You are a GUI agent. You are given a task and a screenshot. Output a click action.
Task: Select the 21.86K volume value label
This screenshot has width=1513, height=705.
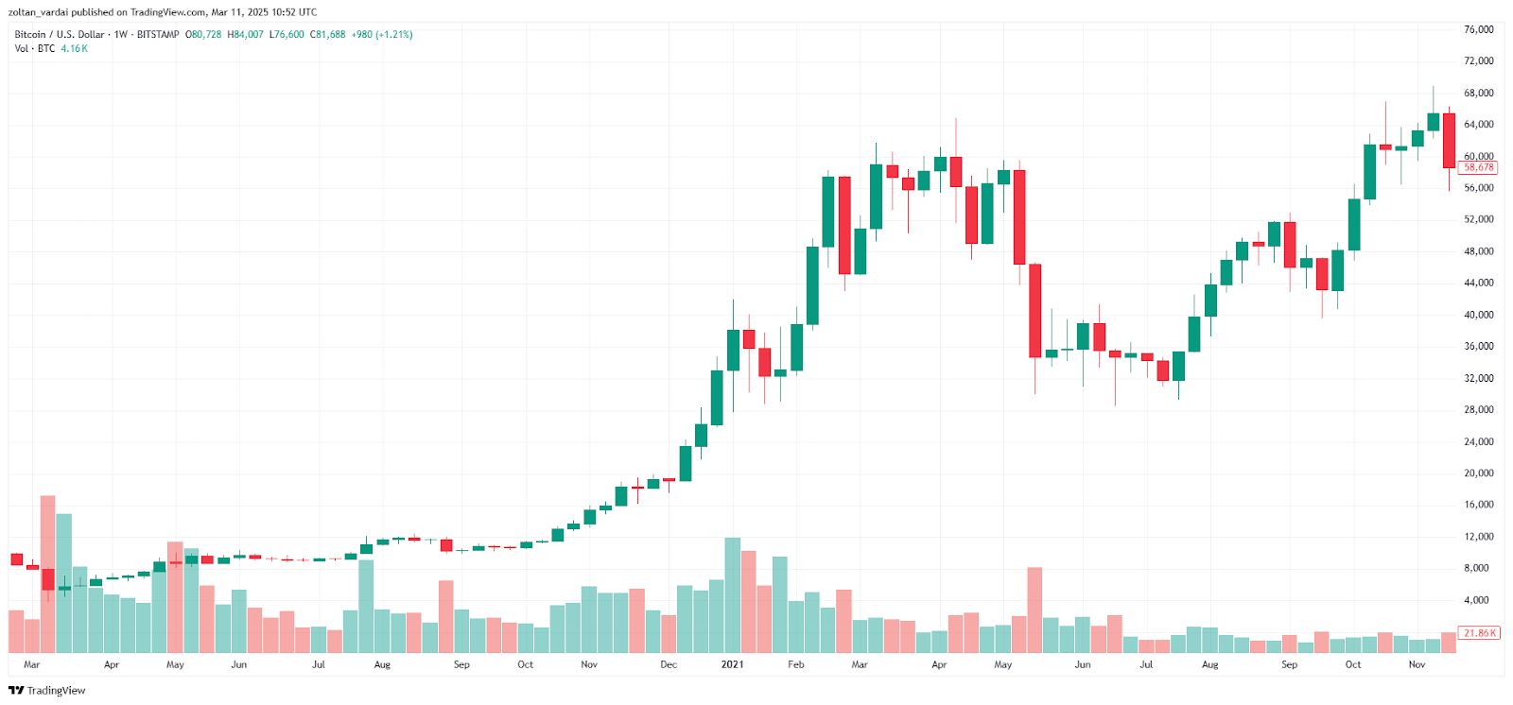(1479, 633)
